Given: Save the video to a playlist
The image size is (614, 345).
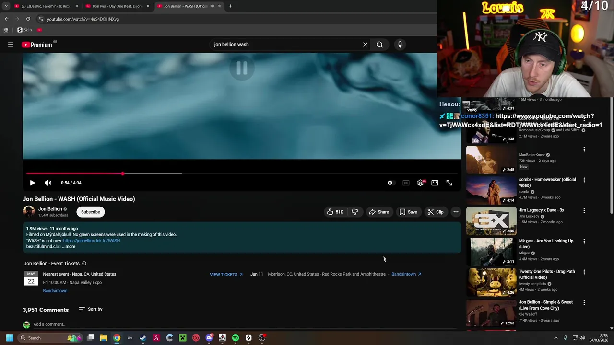Looking at the screenshot, I should pyautogui.click(x=408, y=212).
